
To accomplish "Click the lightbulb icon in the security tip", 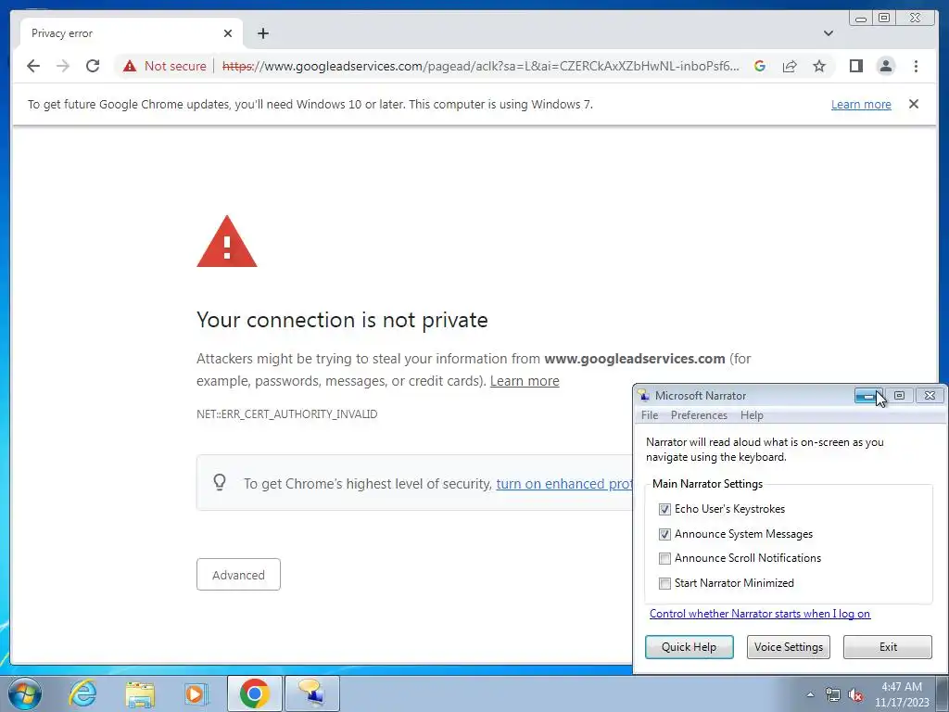I will (220, 482).
